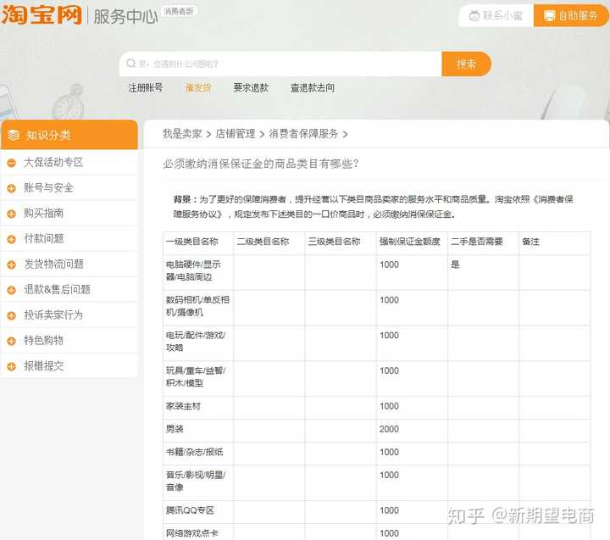The width and height of the screenshot is (610, 540).
Task: Click 二级类目名称 column header
Action: click(263, 242)
